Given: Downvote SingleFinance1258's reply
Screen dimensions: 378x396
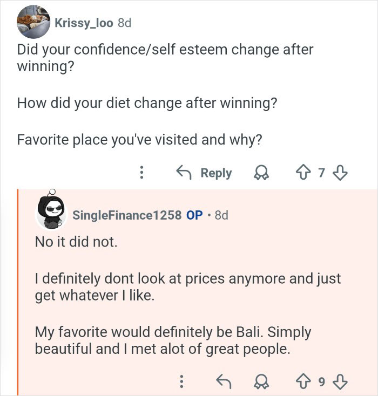Looking at the screenshot, I should [340, 382].
